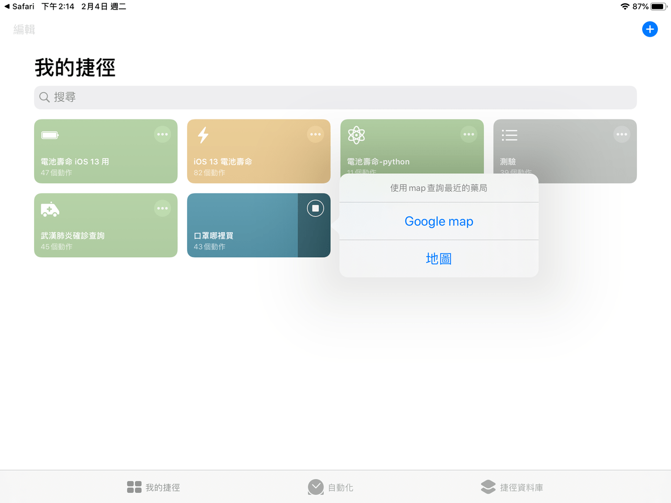The height and width of the screenshot is (503, 671).
Task: Tap the 編輯 button
Action: [x=24, y=29]
